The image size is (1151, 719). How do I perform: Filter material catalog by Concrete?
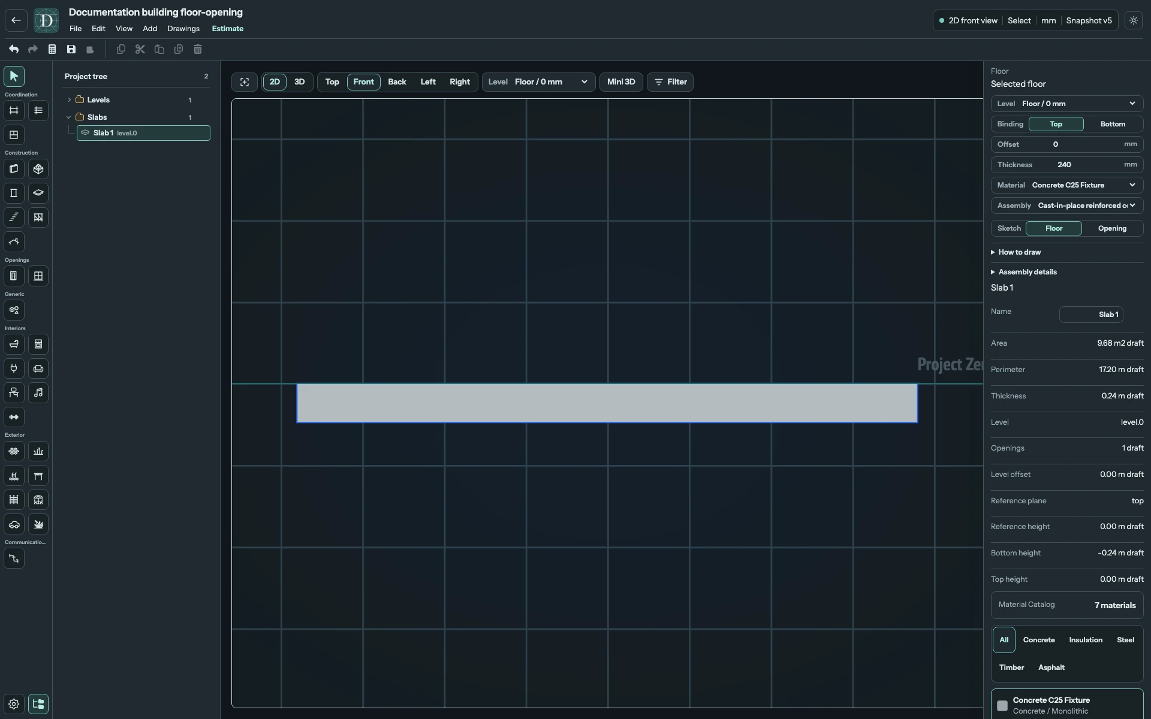coord(1039,640)
